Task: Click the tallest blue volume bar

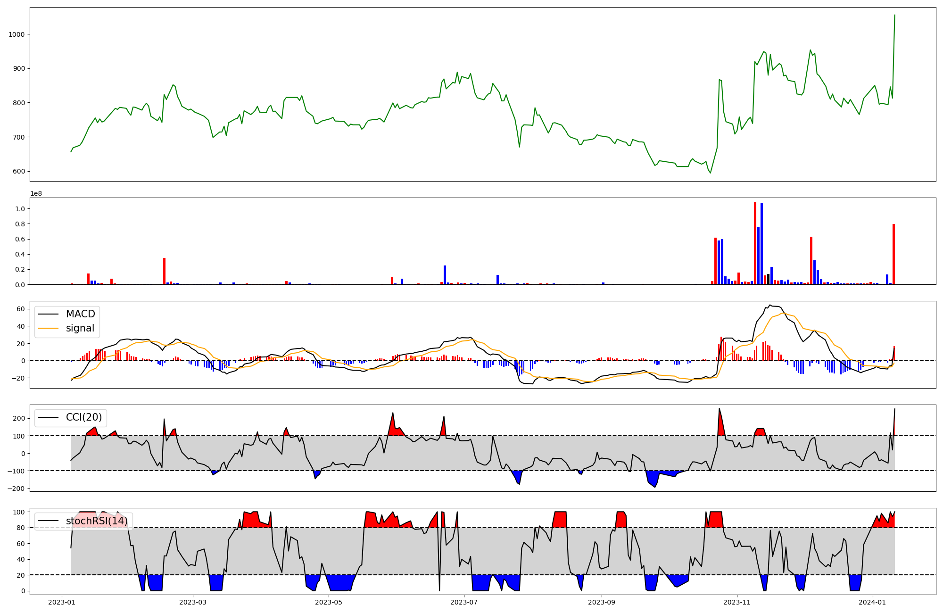Action: (761, 244)
